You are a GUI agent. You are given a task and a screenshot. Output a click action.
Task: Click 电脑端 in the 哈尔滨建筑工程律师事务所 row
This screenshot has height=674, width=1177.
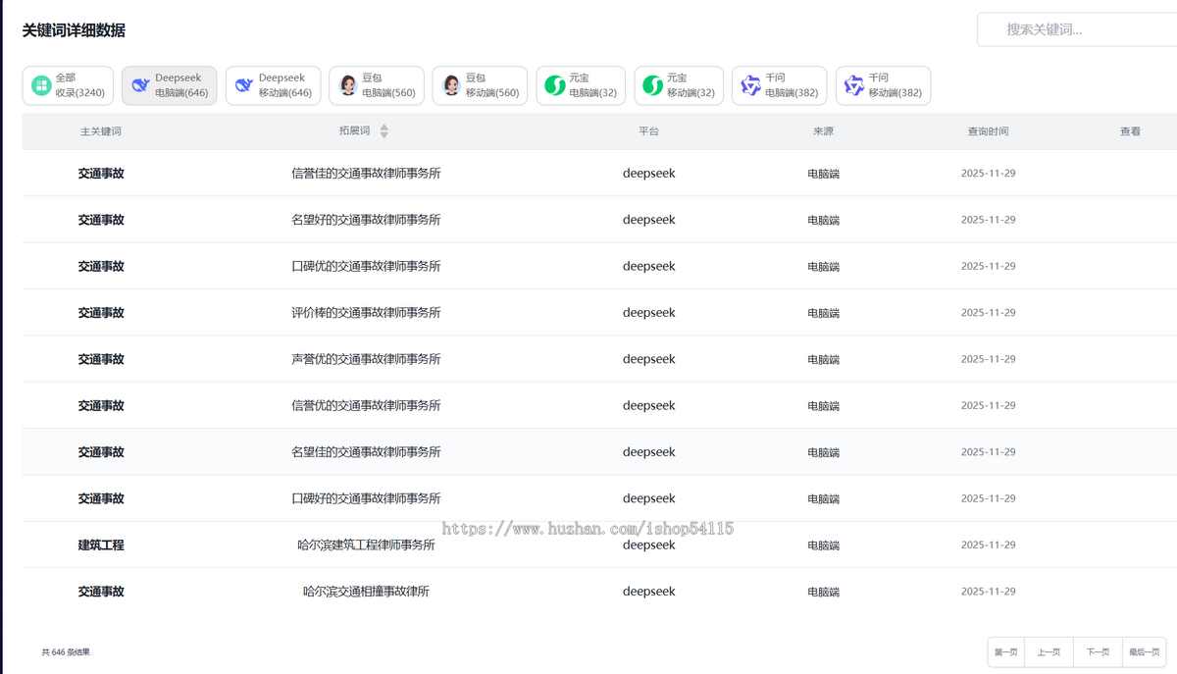(823, 544)
